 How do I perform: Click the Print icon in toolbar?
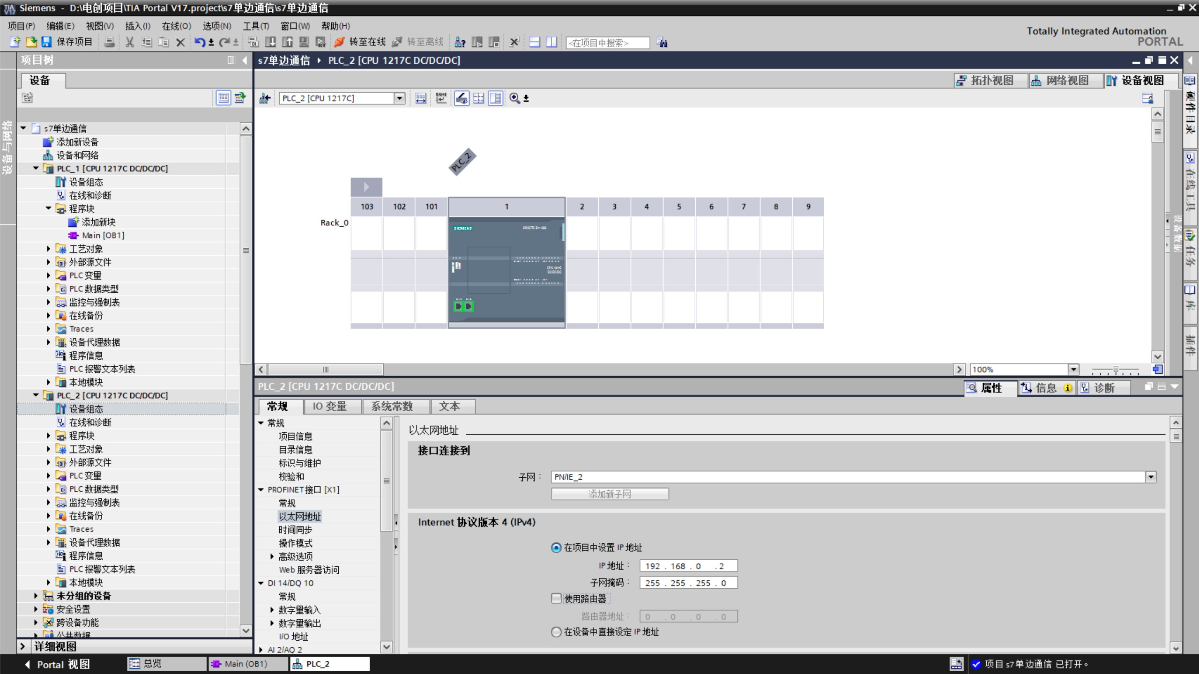[x=109, y=42]
